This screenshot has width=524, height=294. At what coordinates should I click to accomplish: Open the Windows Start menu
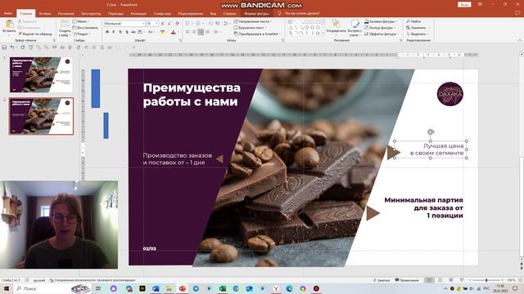point(6,288)
